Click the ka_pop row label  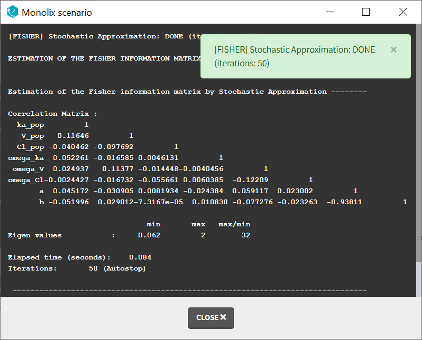click(x=30, y=125)
